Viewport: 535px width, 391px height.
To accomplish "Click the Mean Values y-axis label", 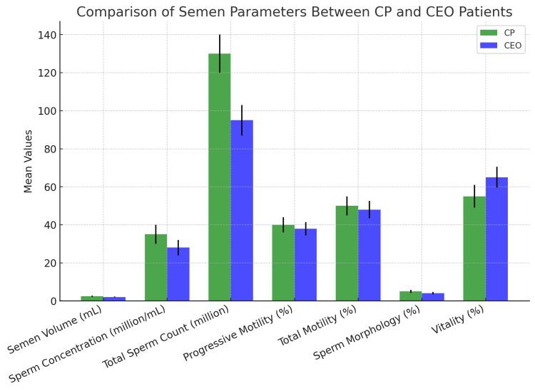I will click(28, 162).
